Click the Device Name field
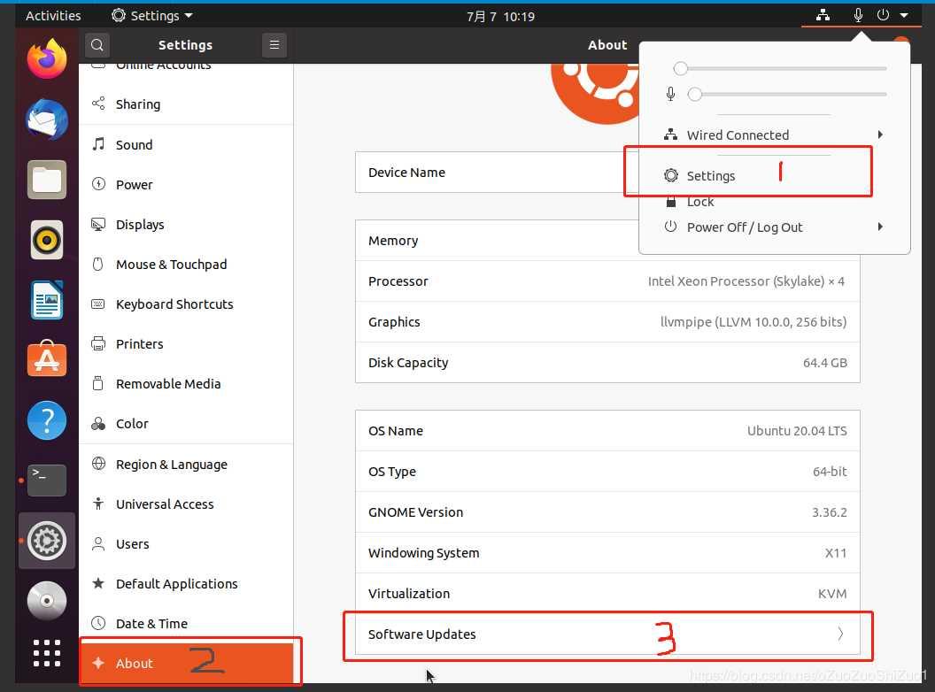 pos(496,173)
